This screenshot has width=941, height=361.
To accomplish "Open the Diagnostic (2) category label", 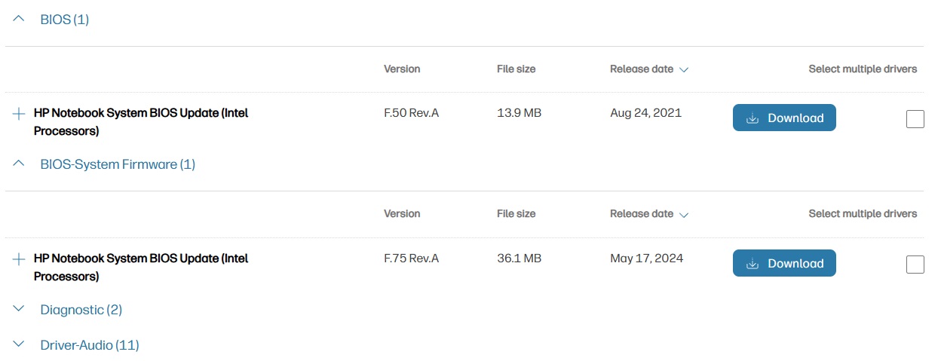I will click(81, 310).
